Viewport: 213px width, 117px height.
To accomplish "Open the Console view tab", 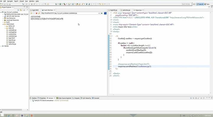I will point(96,98).
